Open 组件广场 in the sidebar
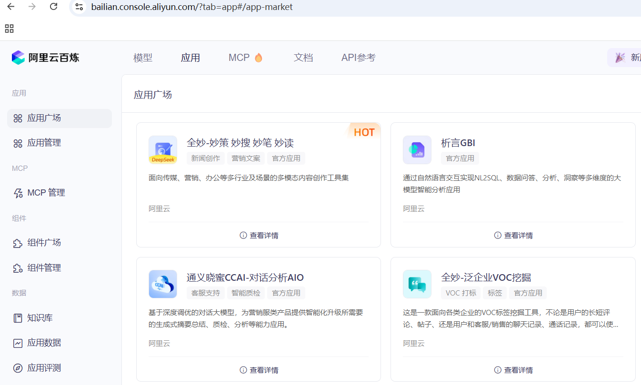641x385 pixels. coord(60,243)
